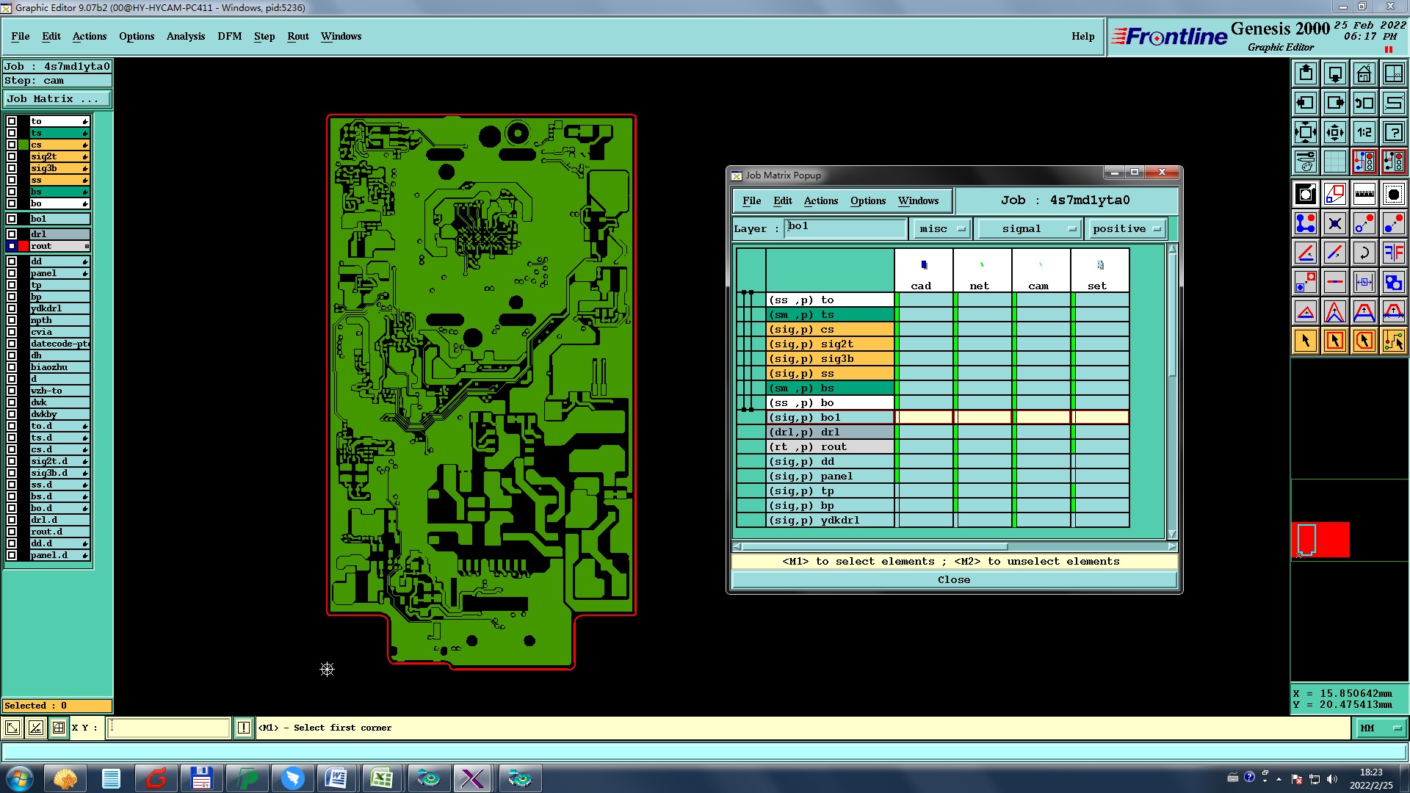Click the rotate arrow tool icon
This screenshot has height=793, width=1410.
[1364, 253]
